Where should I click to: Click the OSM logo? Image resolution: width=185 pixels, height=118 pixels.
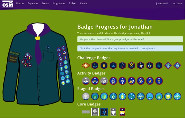click(x=8, y=4)
